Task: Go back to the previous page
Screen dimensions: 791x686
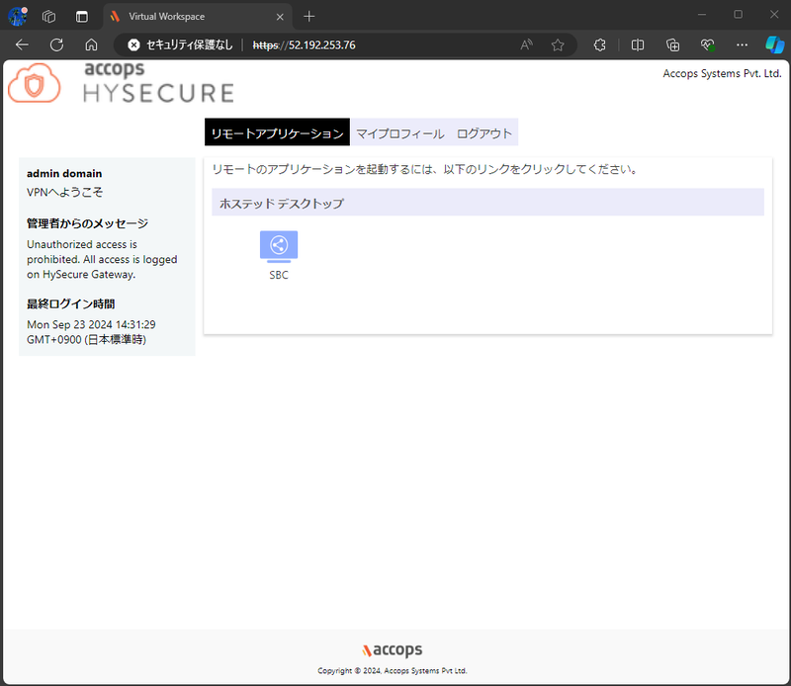Action: point(22,44)
